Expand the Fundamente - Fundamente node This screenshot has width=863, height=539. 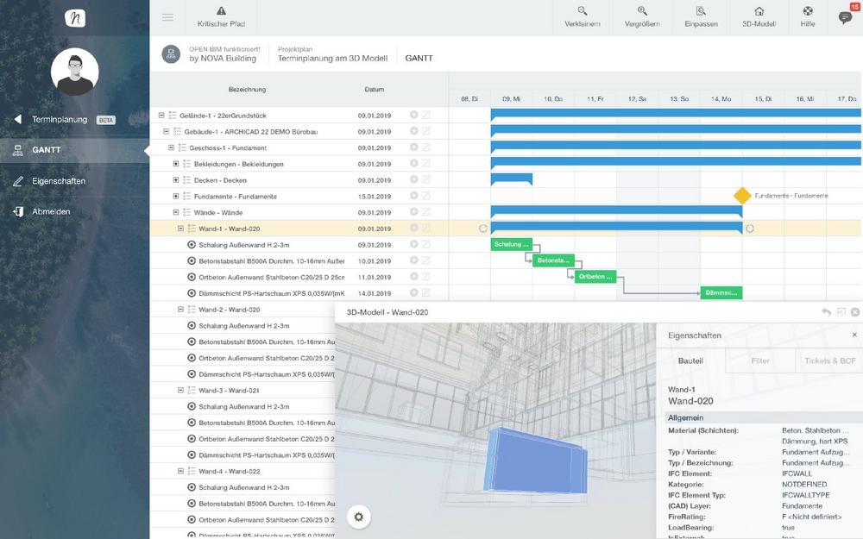[x=176, y=196]
